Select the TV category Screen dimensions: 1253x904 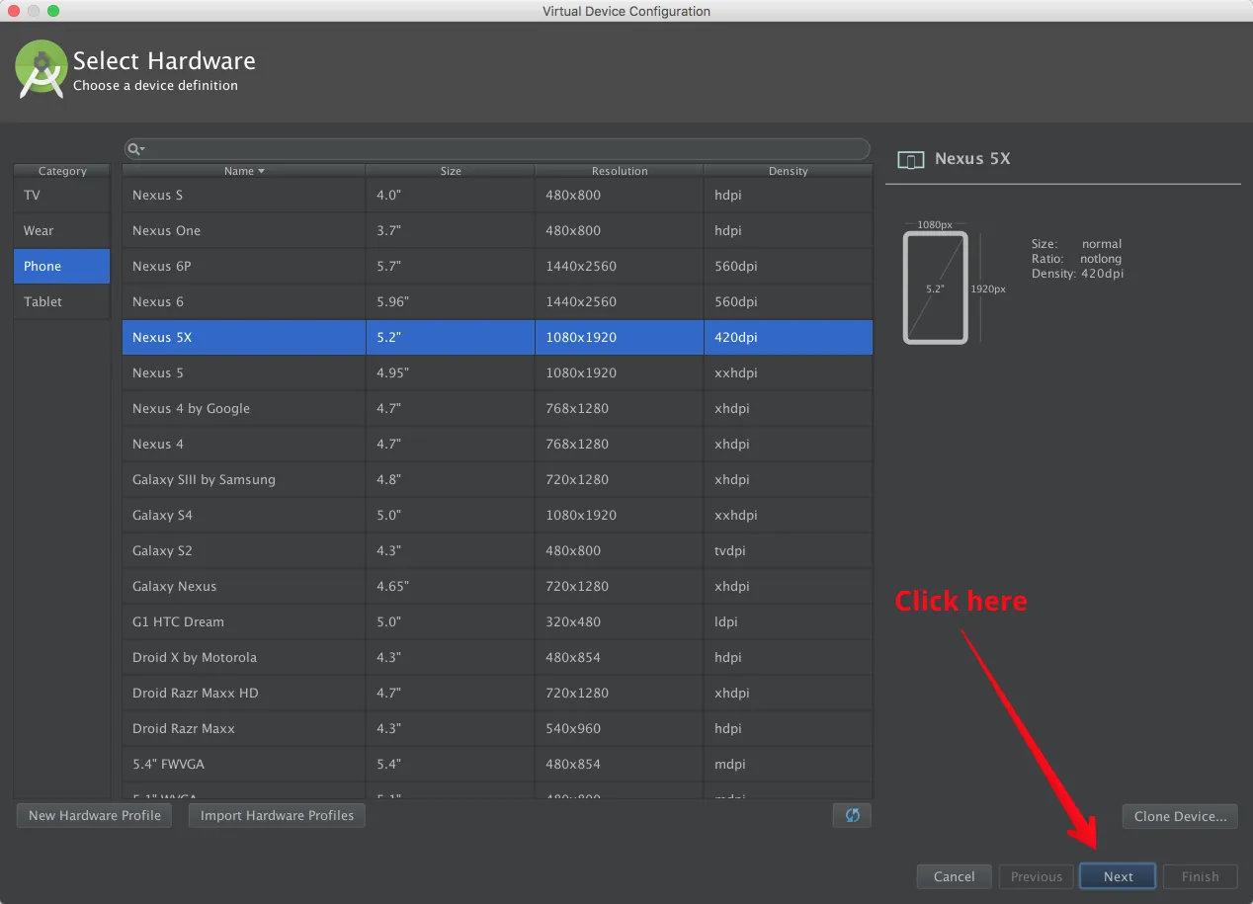(61, 196)
